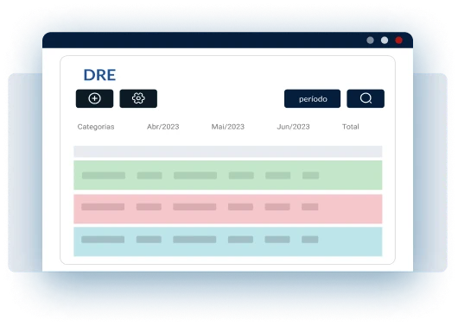Viewport: 458px width, 326px height.
Task: Click the gray window control dot
Action: (370, 41)
